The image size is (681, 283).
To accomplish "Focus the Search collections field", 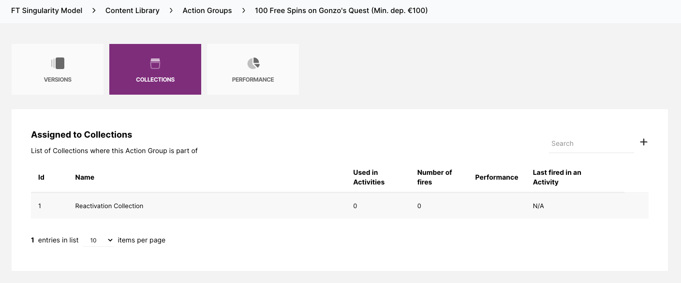I will point(591,143).
